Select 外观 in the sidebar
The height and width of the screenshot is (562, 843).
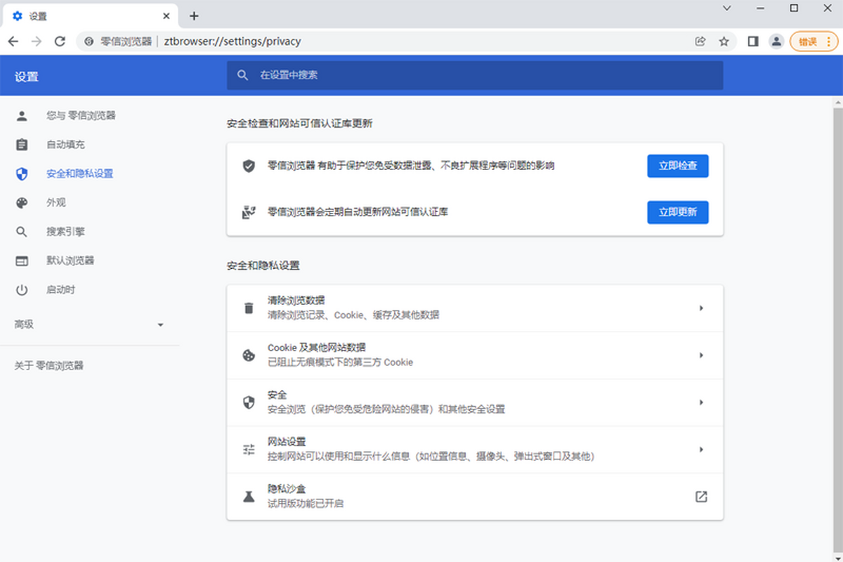click(x=56, y=202)
